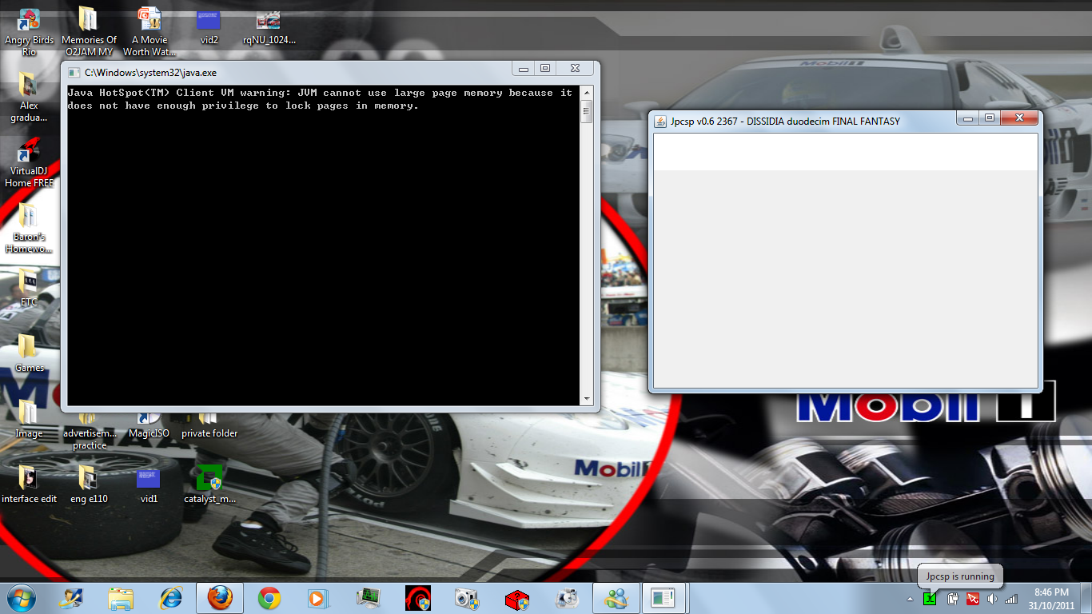Open the Alex gradua... folder icon

click(29, 96)
